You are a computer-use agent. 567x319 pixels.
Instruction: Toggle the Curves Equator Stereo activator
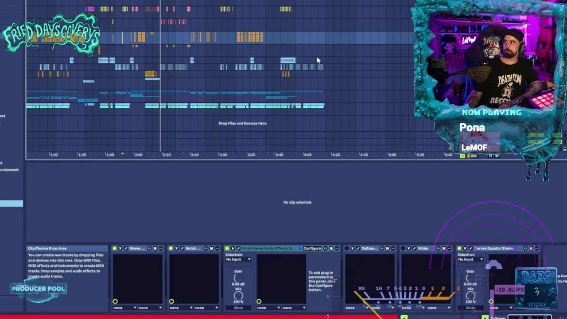(x=459, y=248)
